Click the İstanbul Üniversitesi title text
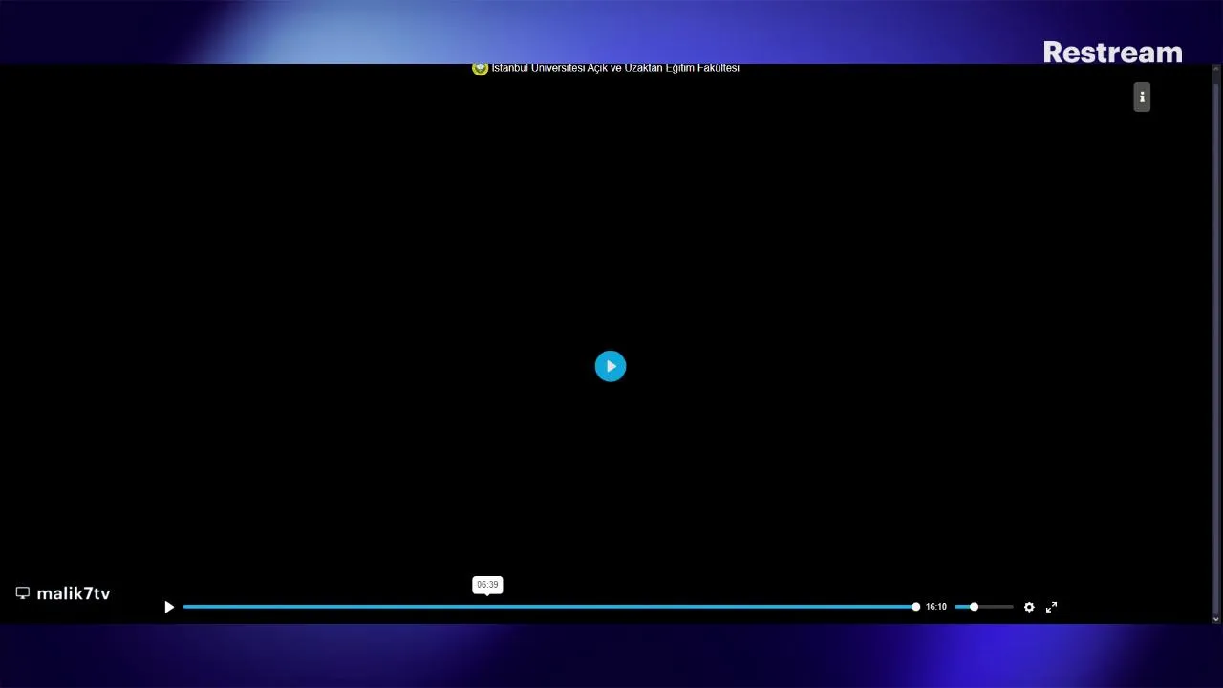Viewport: 1223px width, 688px height. point(615,68)
